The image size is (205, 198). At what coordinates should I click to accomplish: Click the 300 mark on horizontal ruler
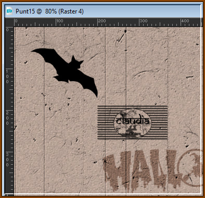pos(144,21)
